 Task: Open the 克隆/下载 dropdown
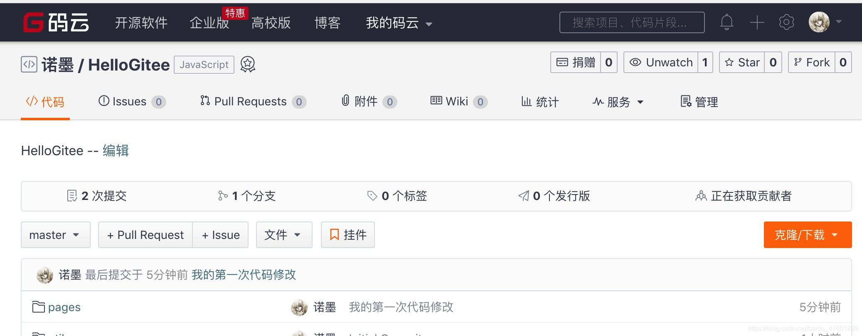point(808,235)
